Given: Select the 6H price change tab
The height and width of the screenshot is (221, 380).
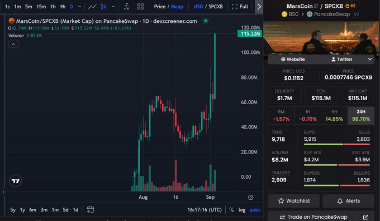Looking at the screenshot, I should (334, 116).
